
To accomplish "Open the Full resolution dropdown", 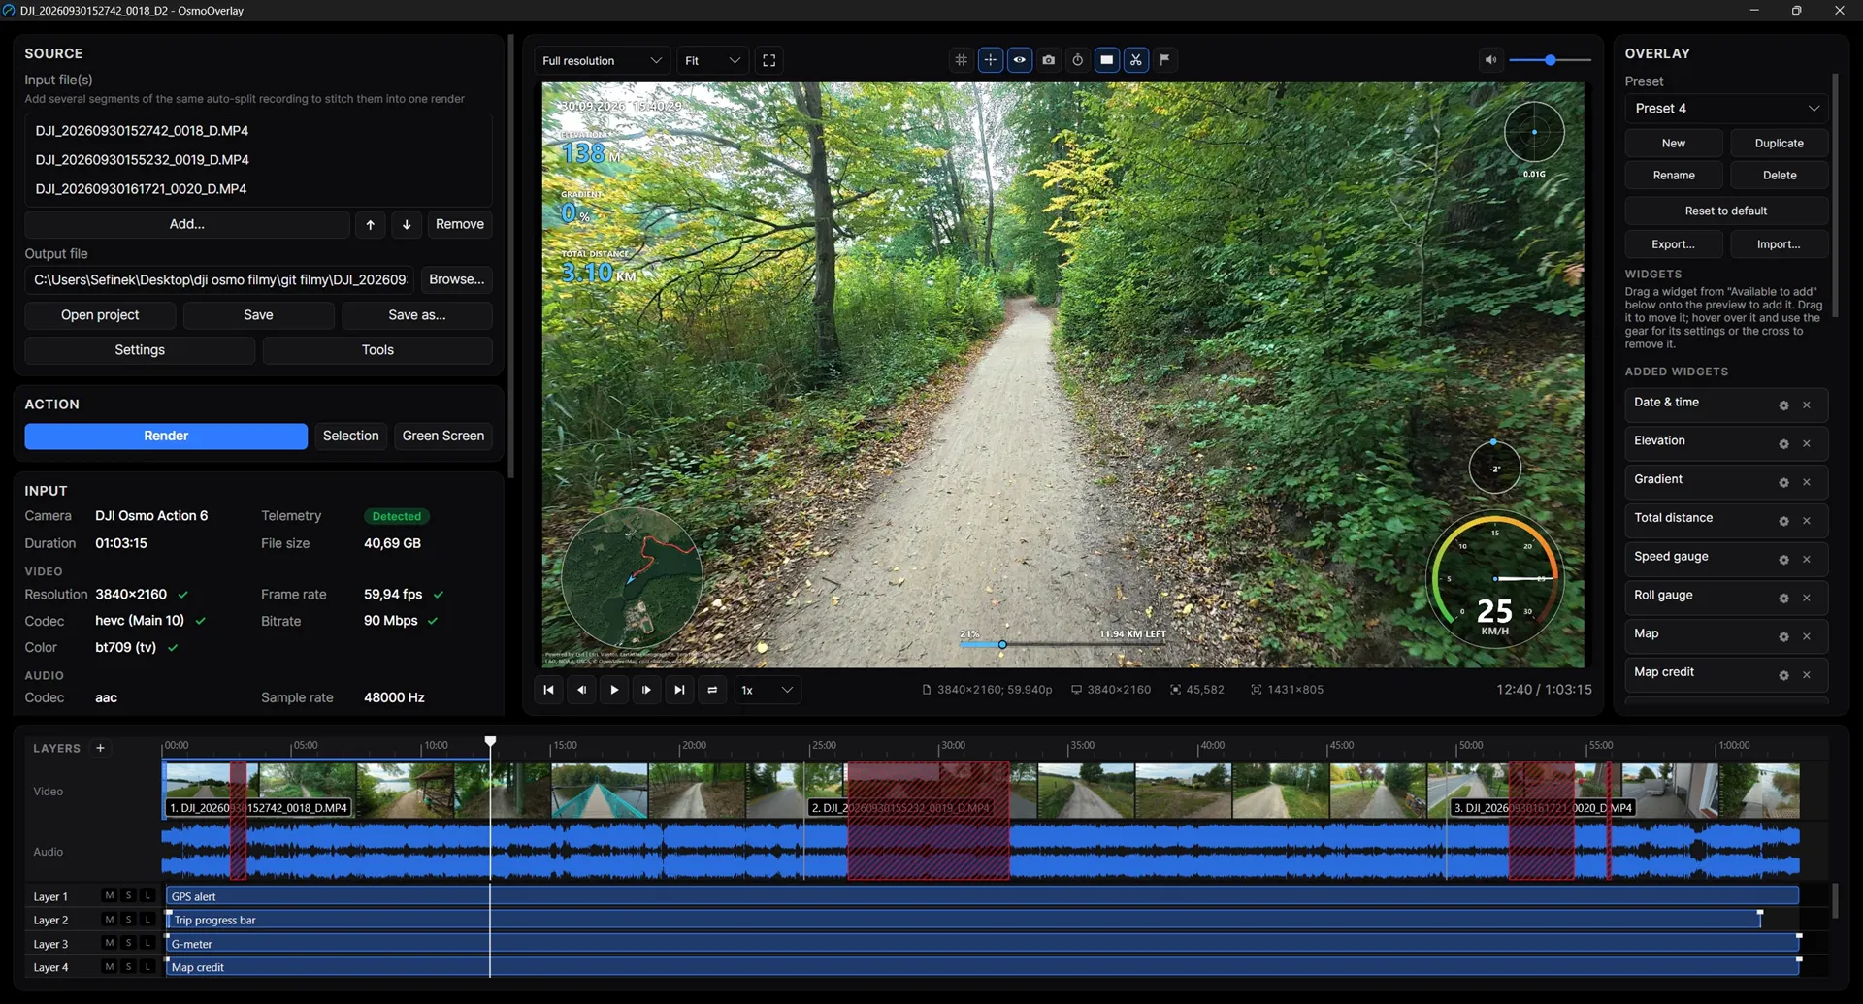I will 602,60.
